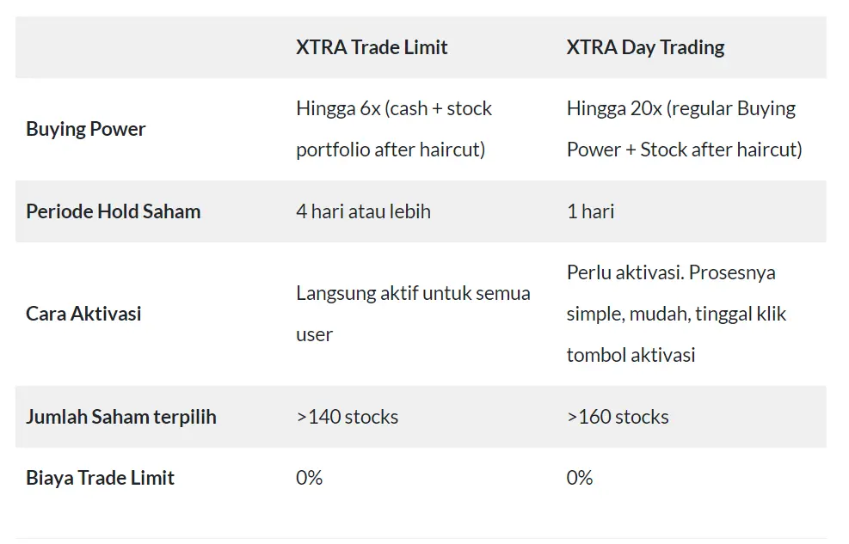Click the 'Hingga 20x (regular Buying' text

681,108
